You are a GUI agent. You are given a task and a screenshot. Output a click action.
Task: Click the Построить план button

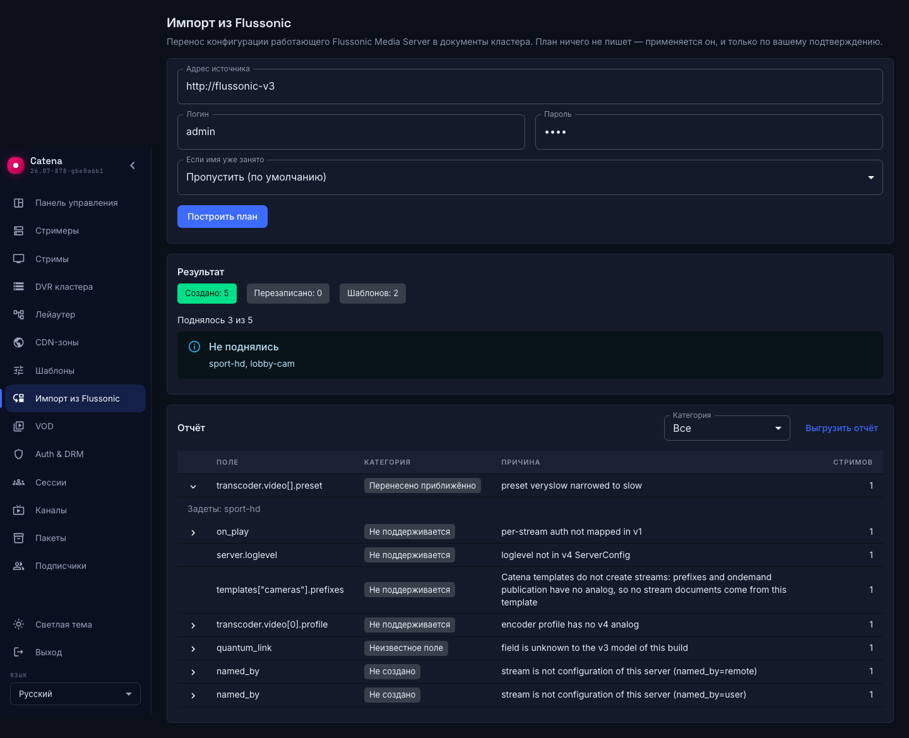(222, 217)
